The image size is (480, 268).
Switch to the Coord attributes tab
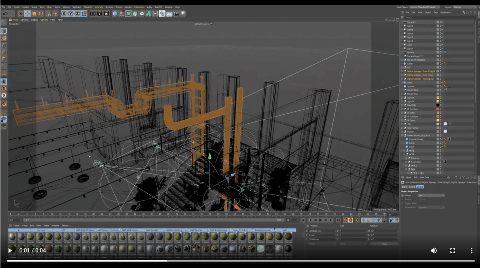pos(411,187)
